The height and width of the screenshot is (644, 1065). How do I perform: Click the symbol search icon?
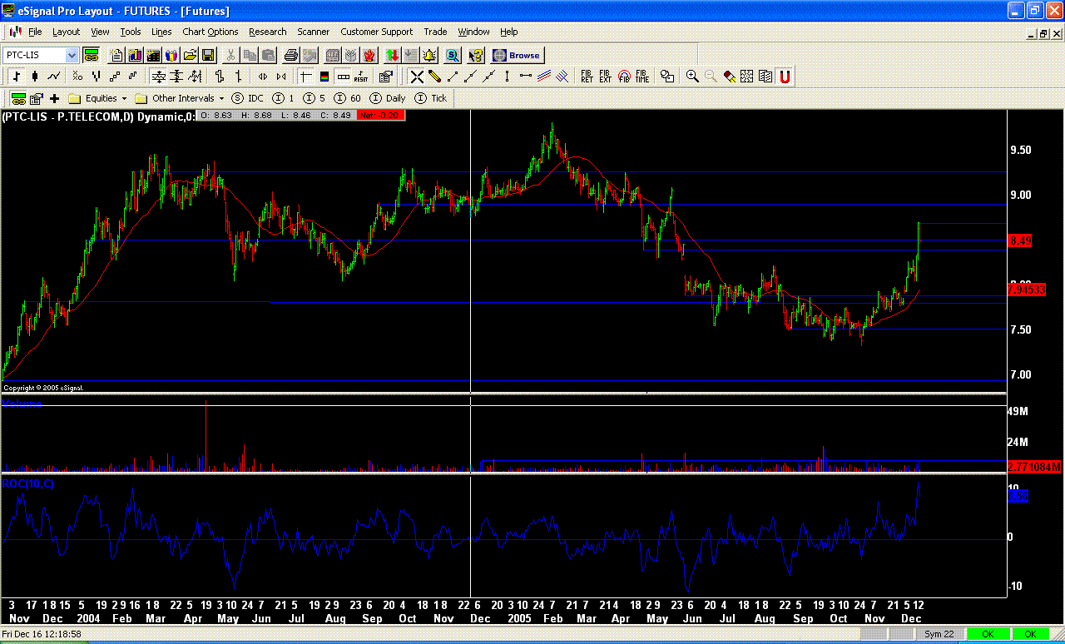click(x=454, y=55)
